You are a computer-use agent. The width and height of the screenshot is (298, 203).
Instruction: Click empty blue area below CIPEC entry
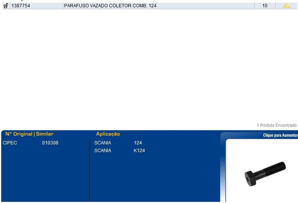point(43,173)
